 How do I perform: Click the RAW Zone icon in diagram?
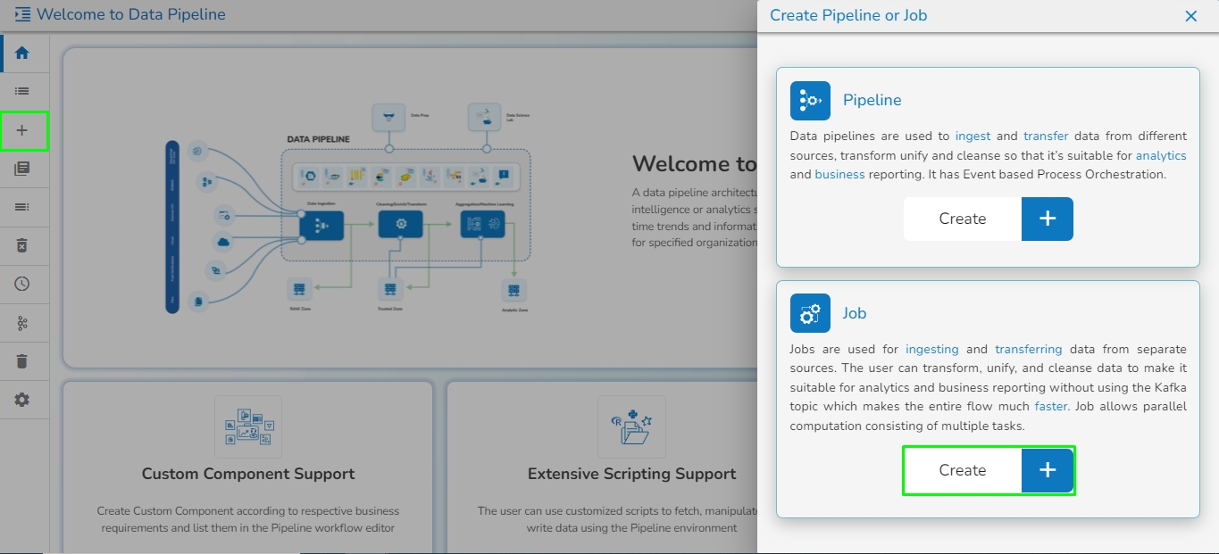[298, 289]
